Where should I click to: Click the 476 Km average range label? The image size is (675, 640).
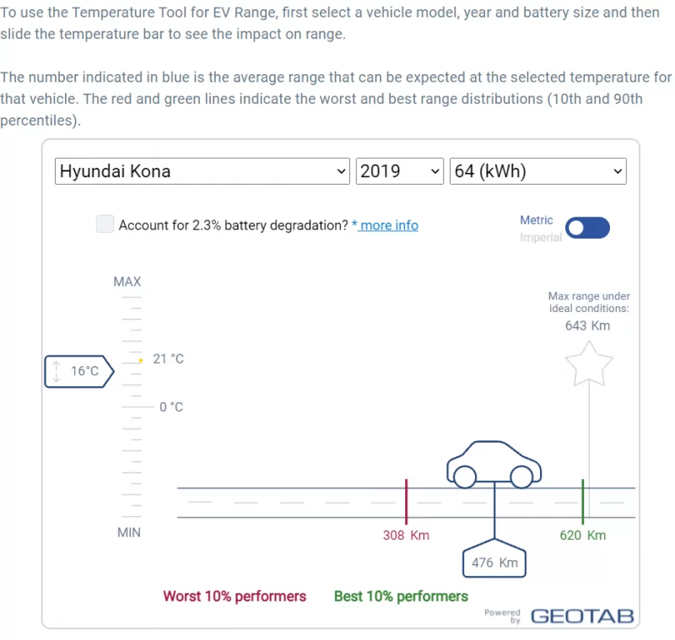tap(494, 562)
